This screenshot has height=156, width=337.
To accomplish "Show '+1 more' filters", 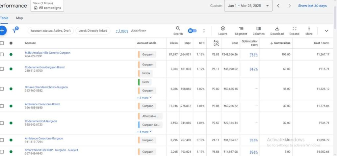I will click(122, 31).
